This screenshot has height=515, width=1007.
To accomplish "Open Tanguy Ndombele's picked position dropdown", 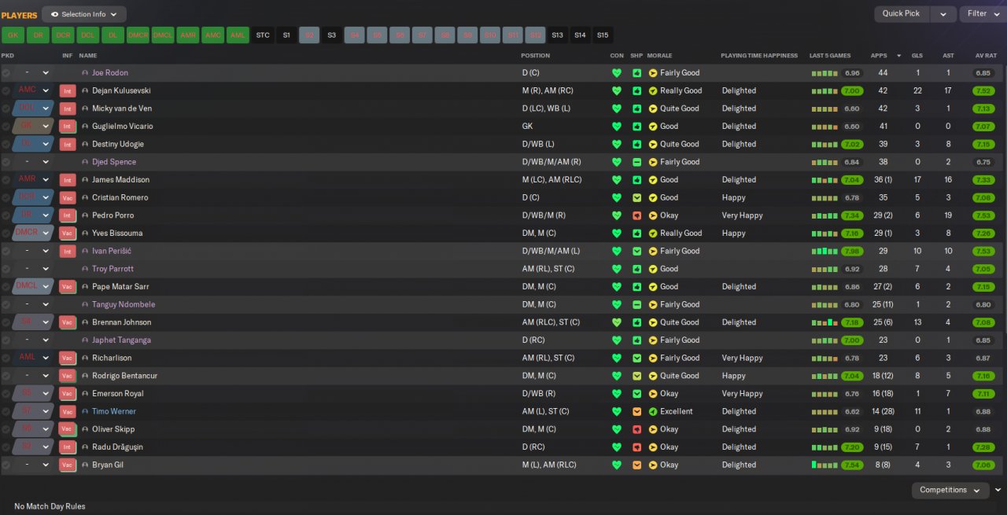I will [x=33, y=304].
